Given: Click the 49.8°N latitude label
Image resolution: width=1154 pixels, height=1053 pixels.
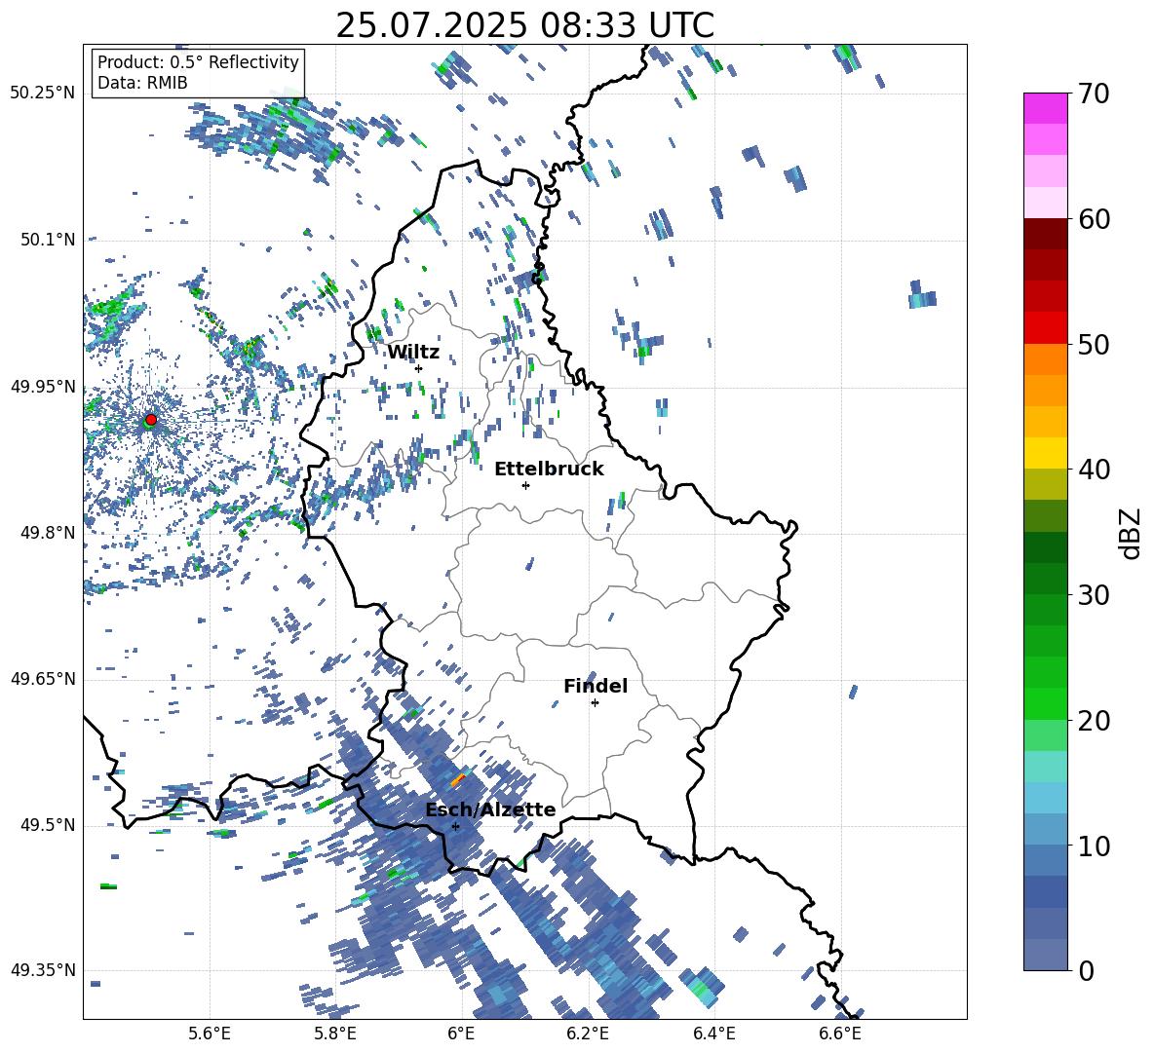Looking at the screenshot, I should pos(48,533).
